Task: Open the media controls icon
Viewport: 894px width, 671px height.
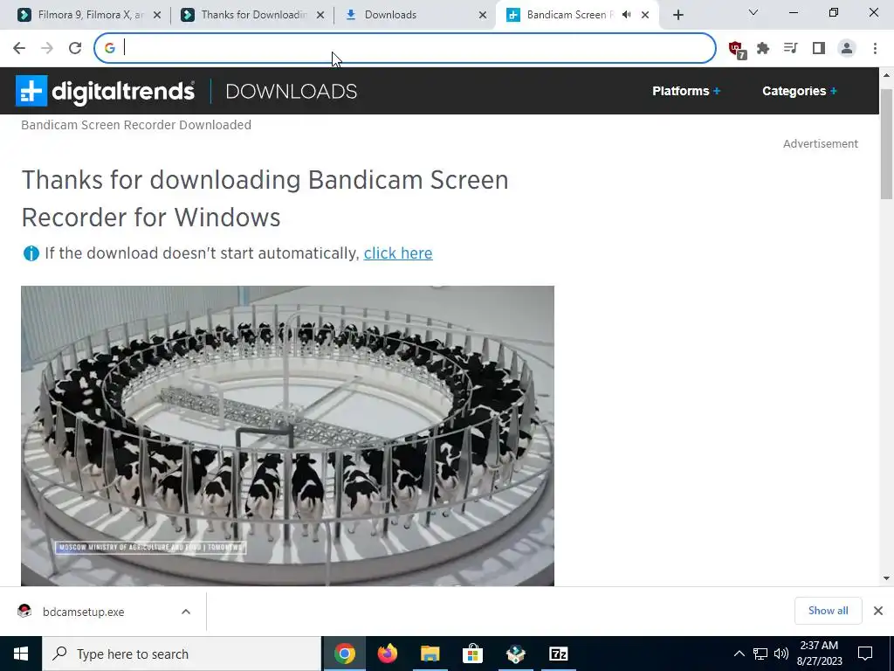Action: click(x=791, y=48)
